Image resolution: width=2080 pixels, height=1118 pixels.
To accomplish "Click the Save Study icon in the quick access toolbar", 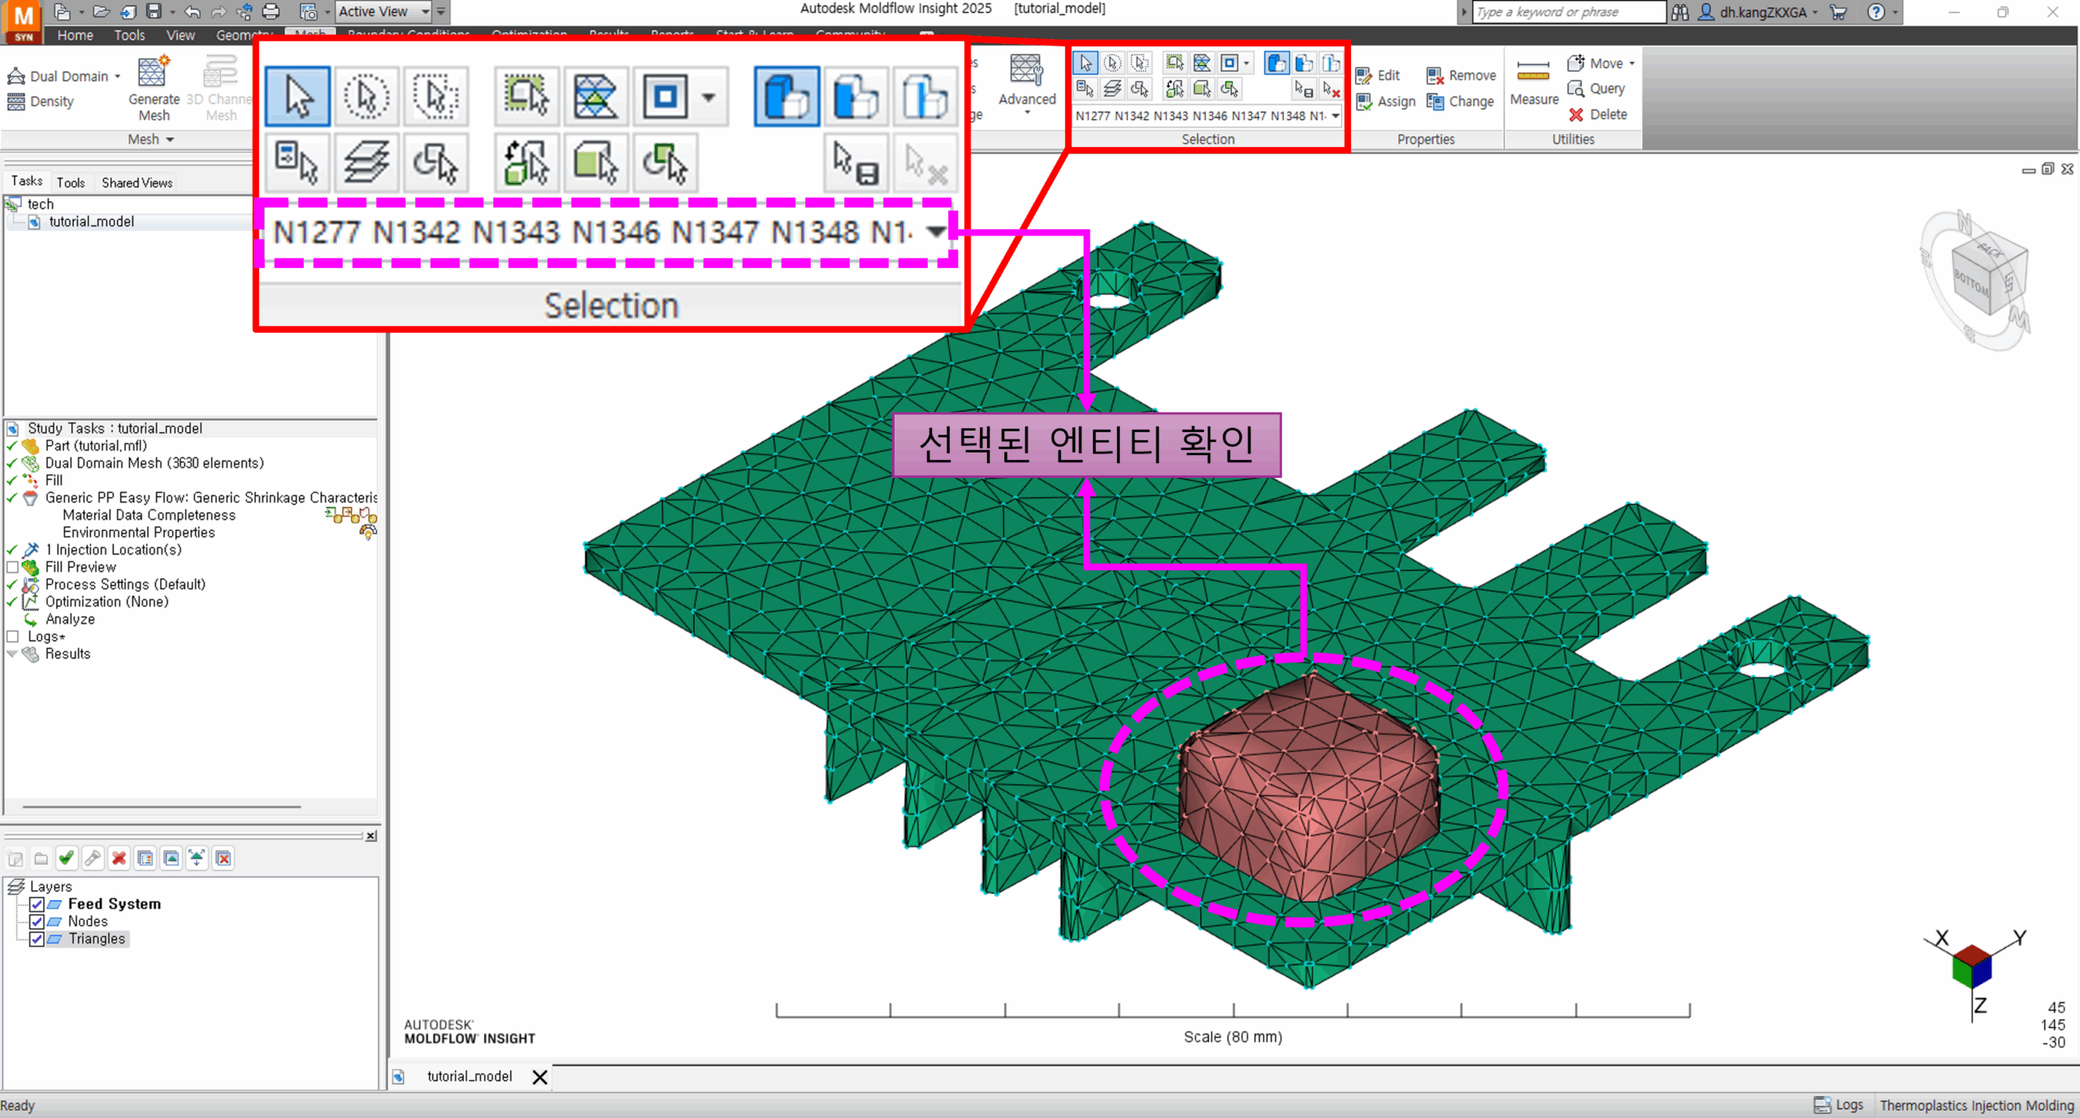I will coord(154,11).
